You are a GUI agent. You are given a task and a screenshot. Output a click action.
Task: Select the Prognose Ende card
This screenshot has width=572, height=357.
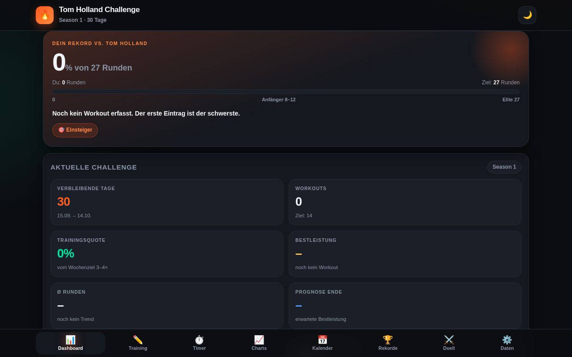pyautogui.click(x=405, y=306)
